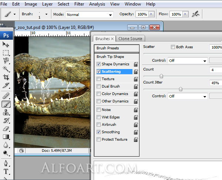Select the Eraser tool
This screenshot has height=180, width=222.
click(6, 129)
